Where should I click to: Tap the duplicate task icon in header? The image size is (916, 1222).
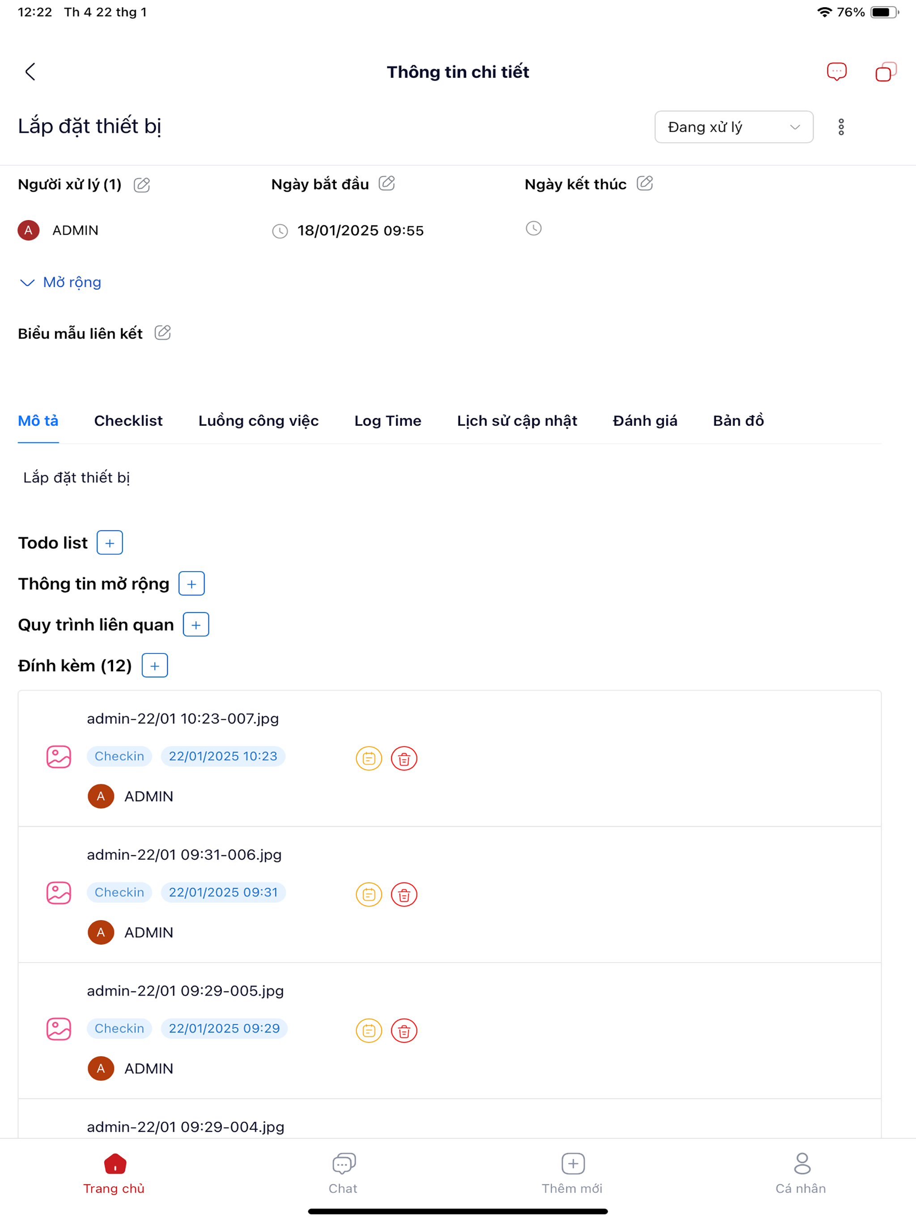886,72
